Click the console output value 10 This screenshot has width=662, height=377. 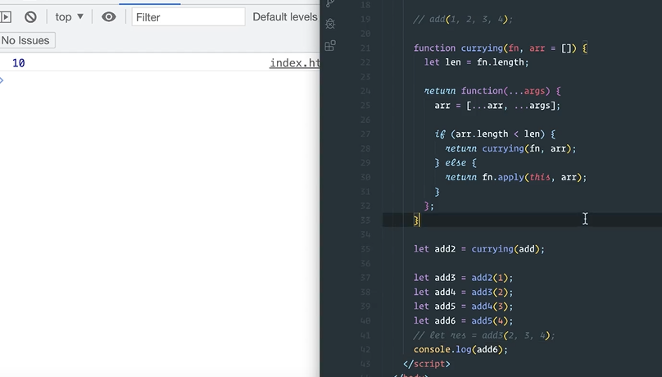(x=19, y=63)
